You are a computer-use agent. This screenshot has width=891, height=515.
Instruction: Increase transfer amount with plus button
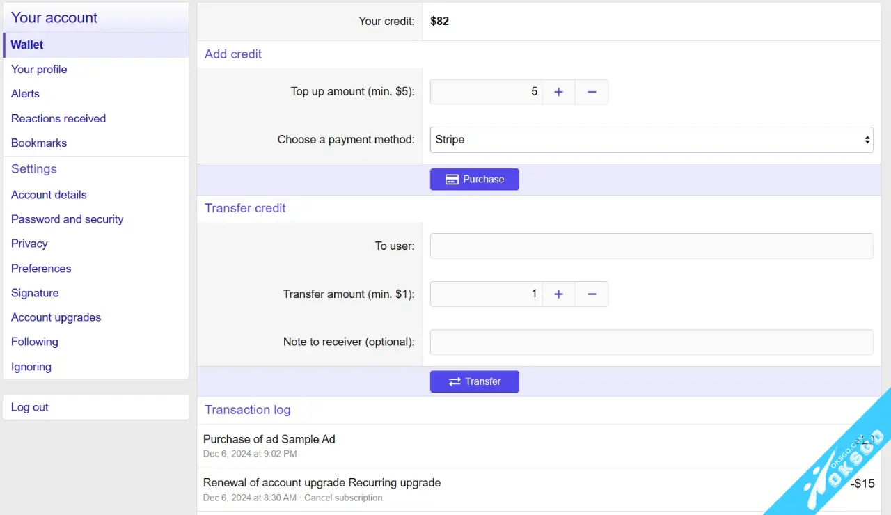pyautogui.click(x=558, y=294)
